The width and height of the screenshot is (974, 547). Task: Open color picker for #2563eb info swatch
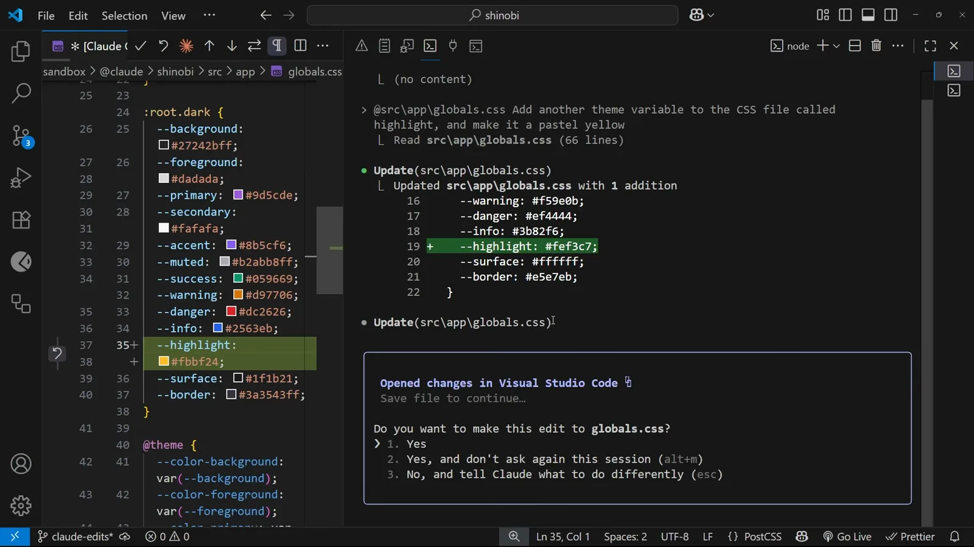(218, 328)
